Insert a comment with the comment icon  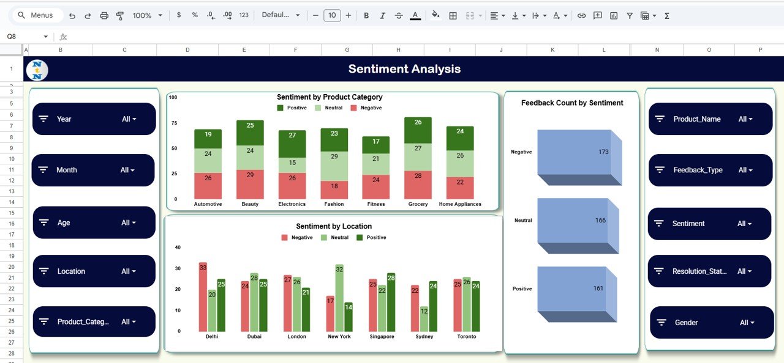(597, 15)
